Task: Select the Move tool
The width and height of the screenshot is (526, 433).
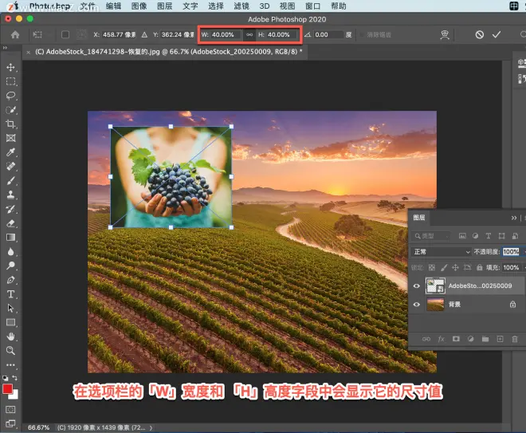Action: pyautogui.click(x=10, y=67)
